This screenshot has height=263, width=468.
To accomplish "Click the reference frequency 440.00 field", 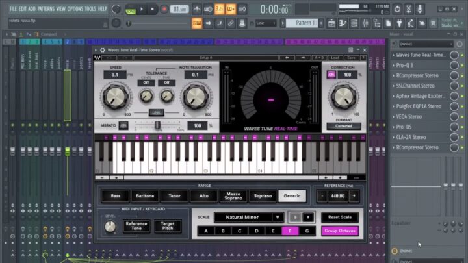I will [x=337, y=196].
